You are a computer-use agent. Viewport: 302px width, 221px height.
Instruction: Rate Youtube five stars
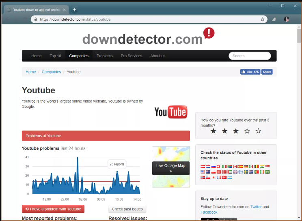pyautogui.click(x=258, y=131)
